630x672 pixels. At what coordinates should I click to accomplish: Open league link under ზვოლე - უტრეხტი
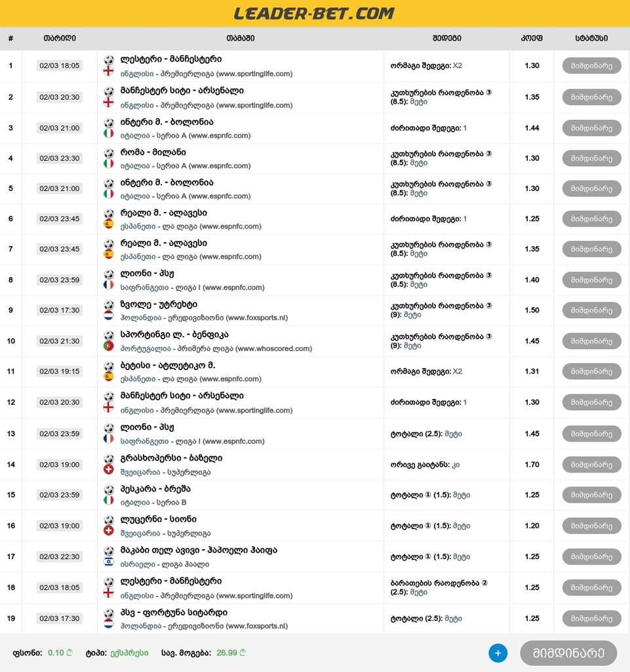point(204,318)
